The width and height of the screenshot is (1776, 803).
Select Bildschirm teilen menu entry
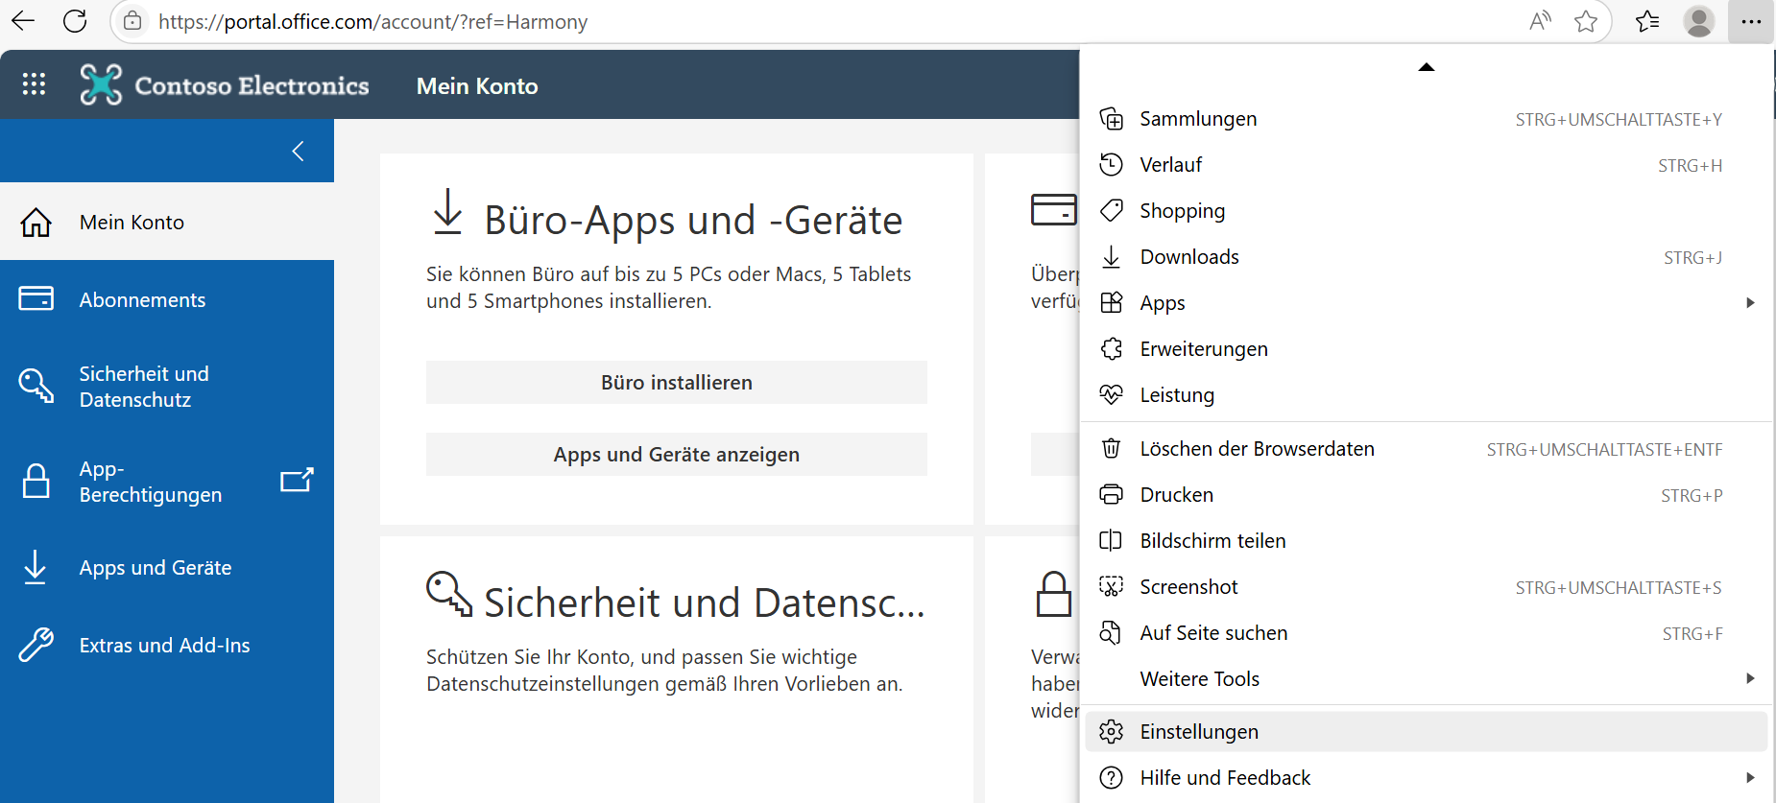(1427, 541)
